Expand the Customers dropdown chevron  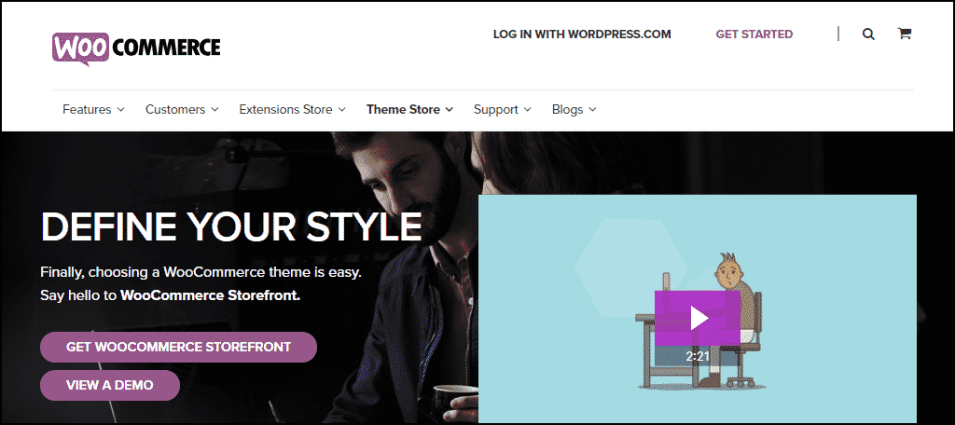tap(215, 110)
